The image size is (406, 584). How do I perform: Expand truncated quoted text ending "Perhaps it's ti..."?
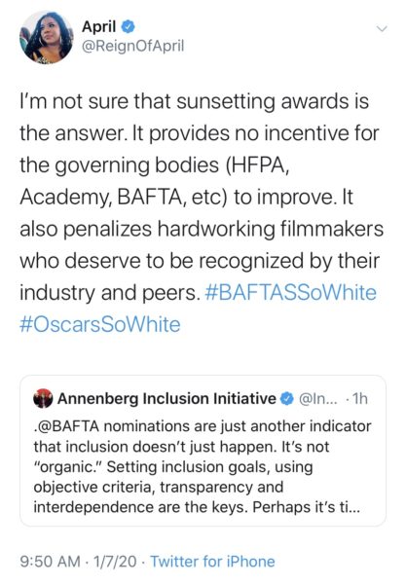click(306, 507)
